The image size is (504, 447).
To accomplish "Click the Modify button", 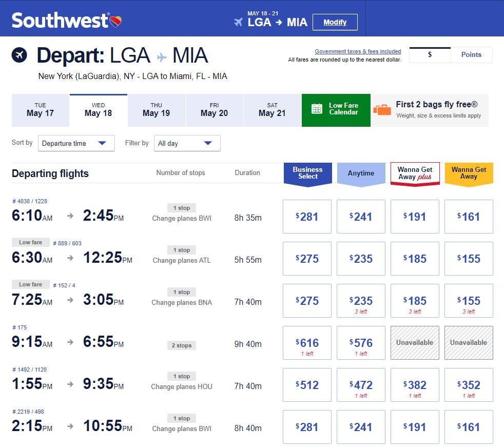I will [335, 22].
